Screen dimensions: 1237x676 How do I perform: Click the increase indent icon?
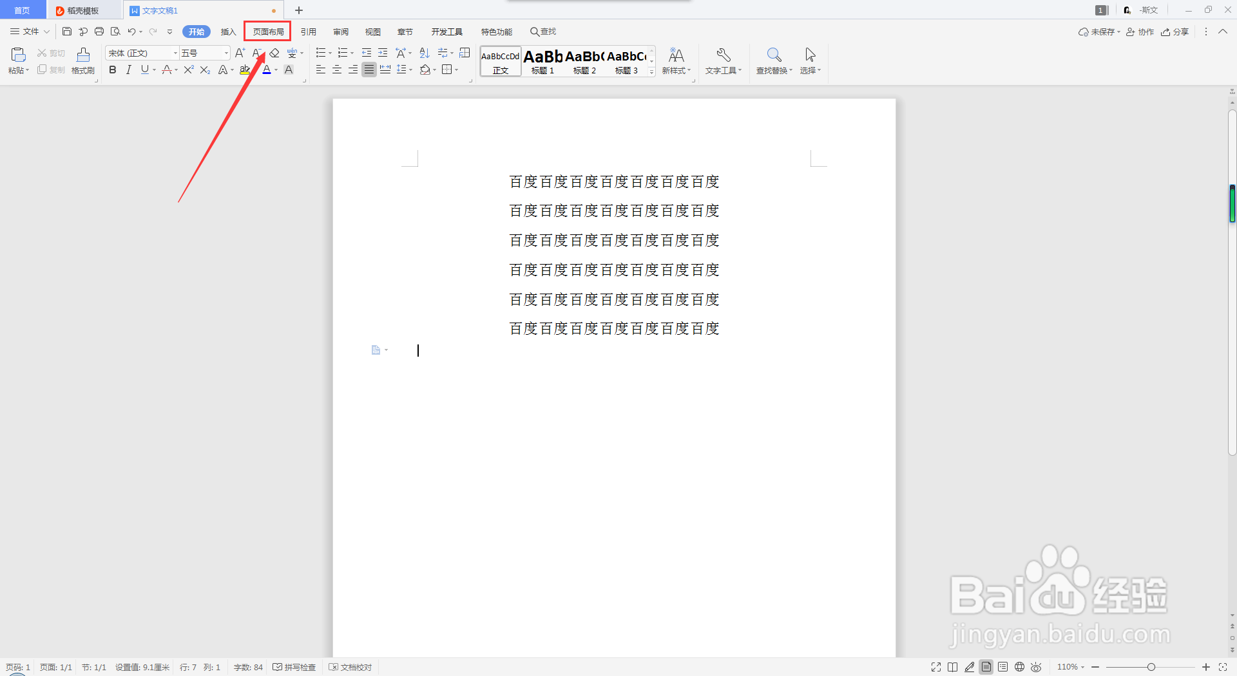pyautogui.click(x=383, y=53)
